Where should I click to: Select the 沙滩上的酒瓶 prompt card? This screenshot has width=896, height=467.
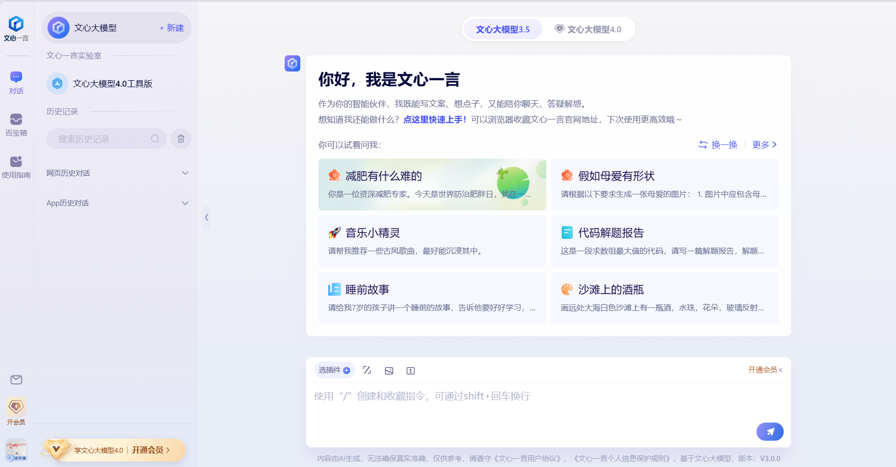coord(665,298)
